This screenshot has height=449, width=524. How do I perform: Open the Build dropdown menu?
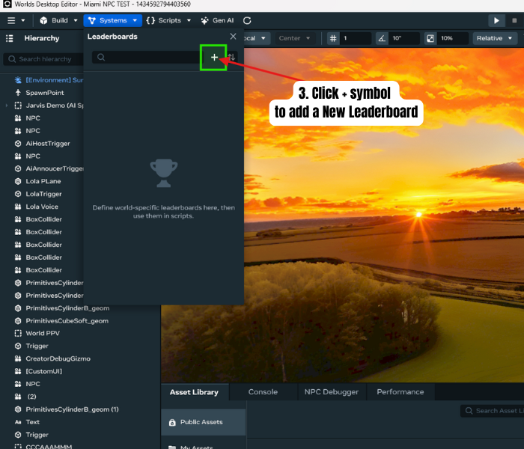pos(58,20)
